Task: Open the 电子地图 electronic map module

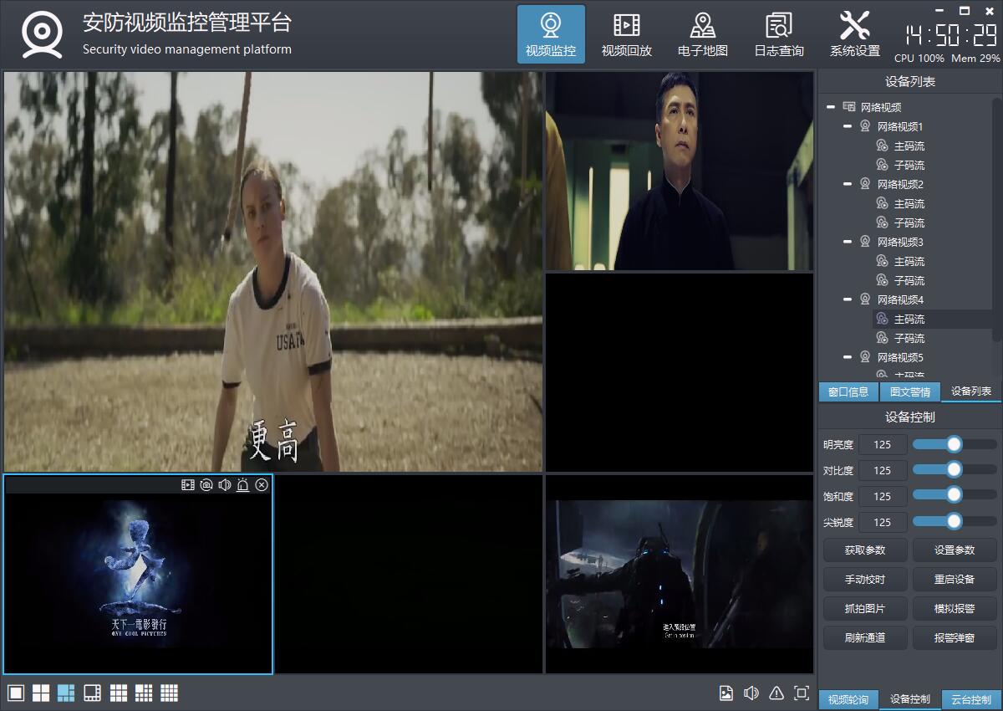Action: pyautogui.click(x=702, y=34)
